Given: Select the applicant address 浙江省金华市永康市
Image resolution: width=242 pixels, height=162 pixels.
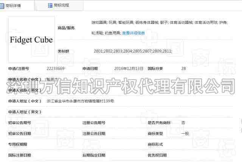Looking at the screenshot, I should (64, 101).
